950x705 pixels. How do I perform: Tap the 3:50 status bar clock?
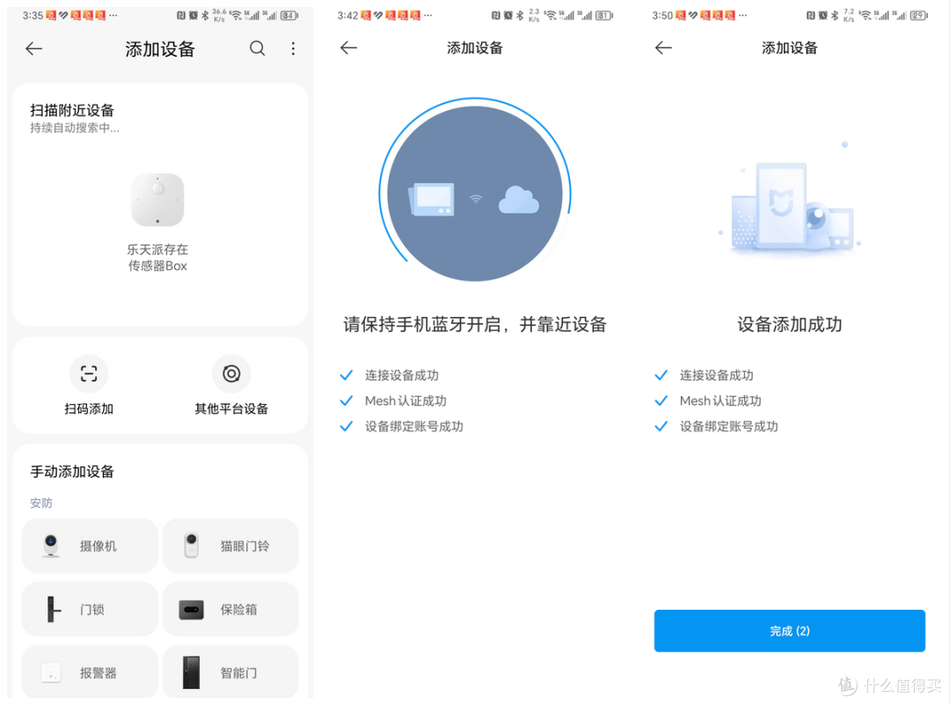pyautogui.click(x=662, y=15)
